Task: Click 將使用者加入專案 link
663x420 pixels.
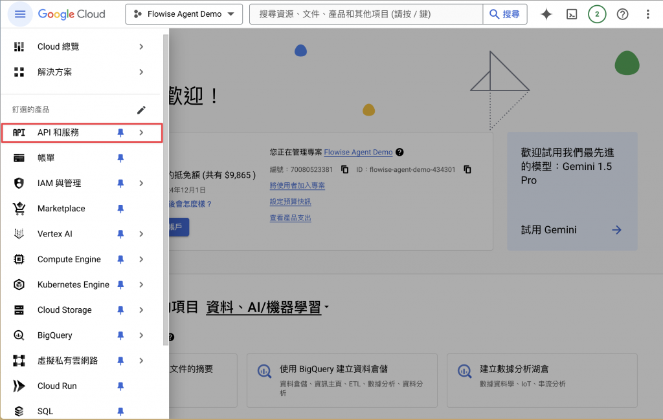Action: point(297,185)
